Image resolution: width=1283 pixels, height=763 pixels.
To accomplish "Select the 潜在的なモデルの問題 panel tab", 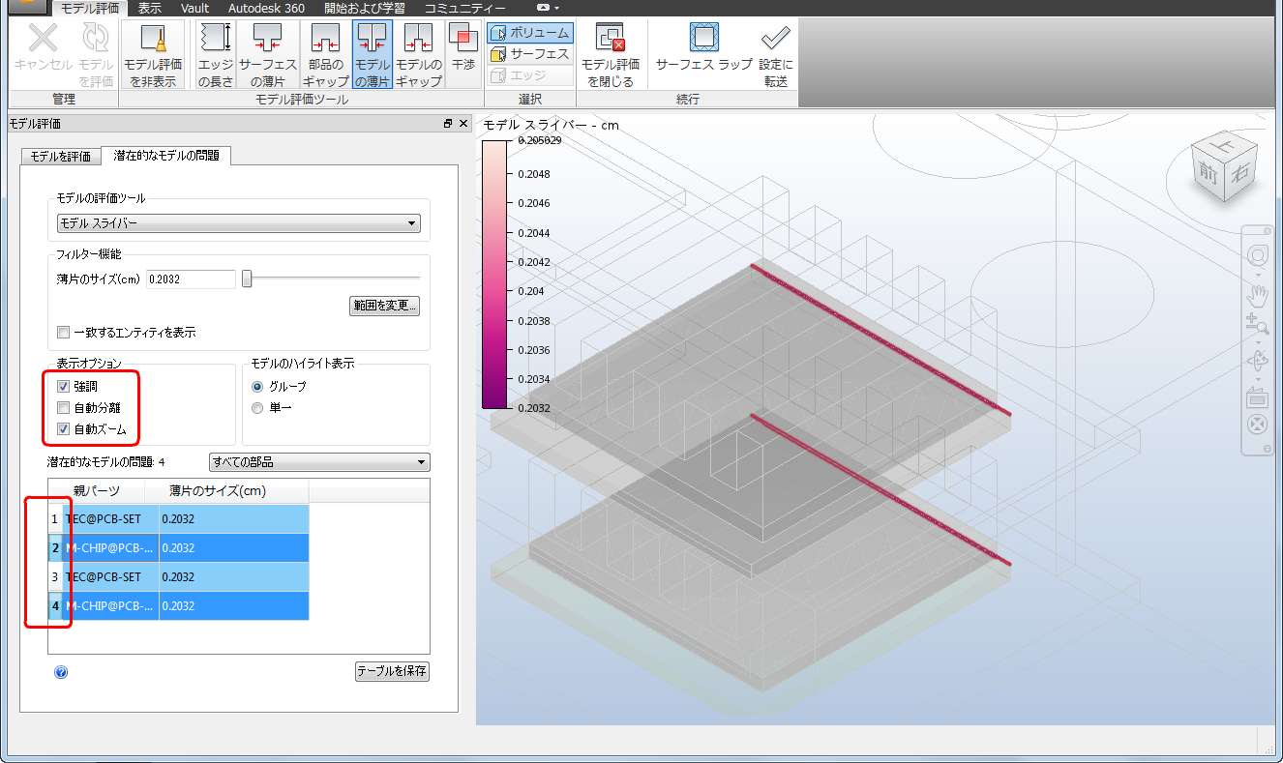I will pyautogui.click(x=165, y=155).
